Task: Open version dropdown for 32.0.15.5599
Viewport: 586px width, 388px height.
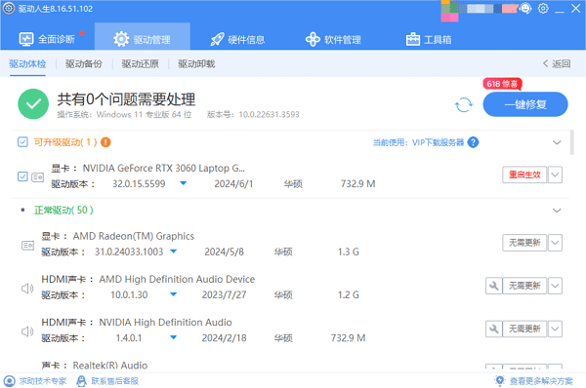Action: [x=184, y=183]
